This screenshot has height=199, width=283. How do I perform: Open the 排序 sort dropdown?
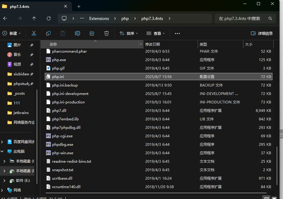click(129, 33)
